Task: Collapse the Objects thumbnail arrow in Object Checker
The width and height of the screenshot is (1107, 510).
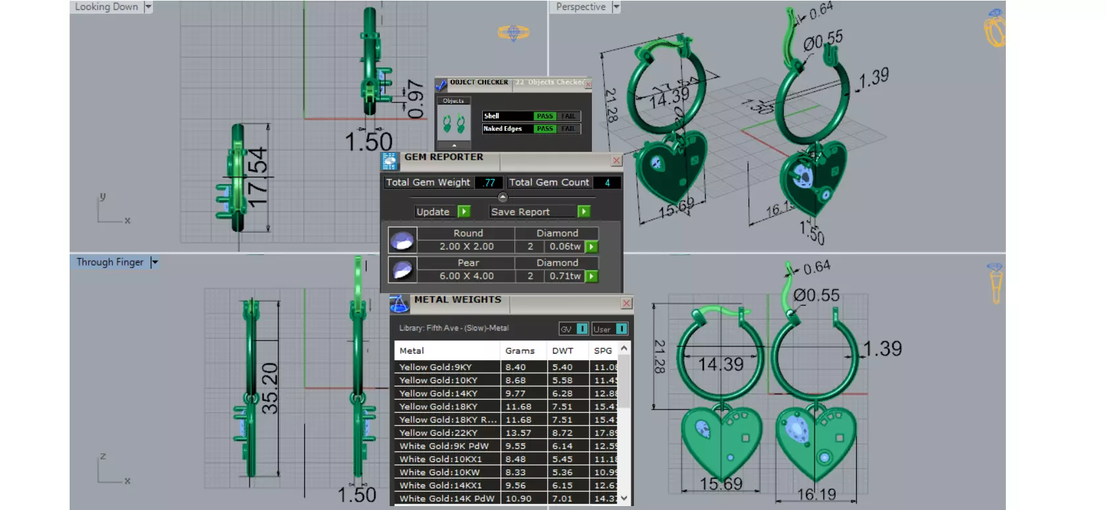Action: [x=454, y=145]
